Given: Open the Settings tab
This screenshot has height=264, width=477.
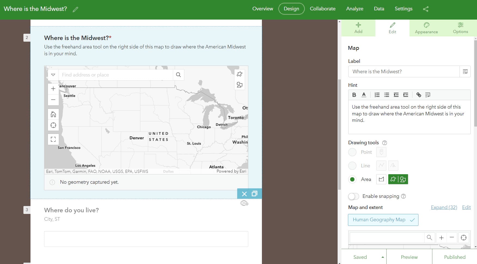Looking at the screenshot, I should tap(403, 9).
